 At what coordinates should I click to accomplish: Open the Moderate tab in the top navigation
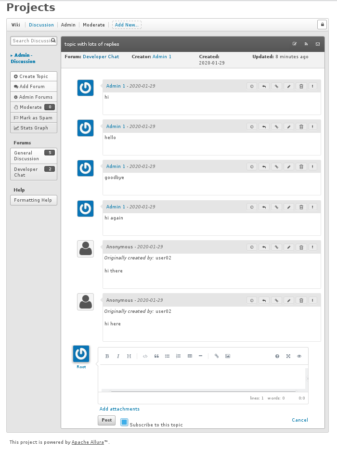click(93, 25)
